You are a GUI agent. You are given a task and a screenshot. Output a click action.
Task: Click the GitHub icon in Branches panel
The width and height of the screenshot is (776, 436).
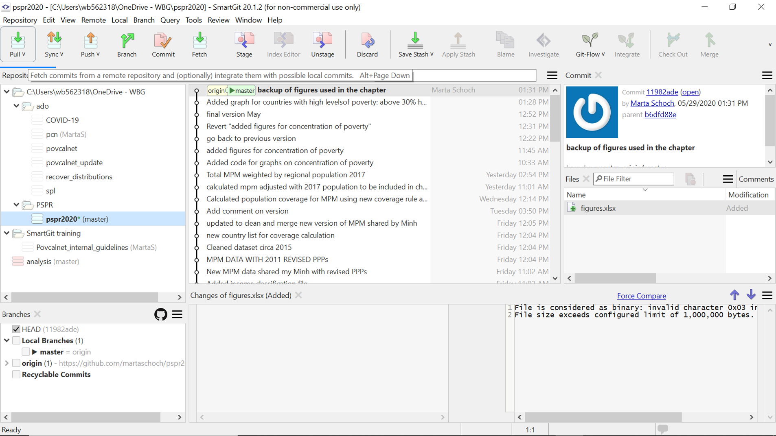pos(161,314)
